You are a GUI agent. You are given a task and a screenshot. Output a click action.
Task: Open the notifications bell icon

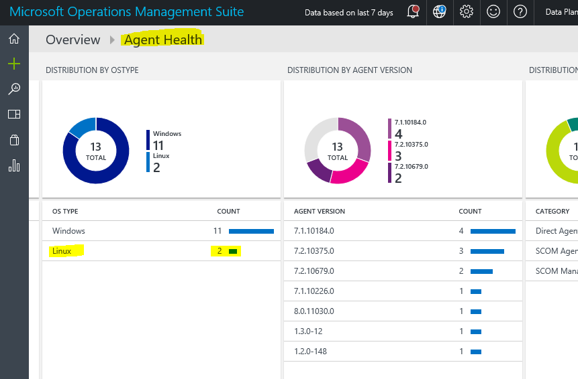pyautogui.click(x=414, y=12)
